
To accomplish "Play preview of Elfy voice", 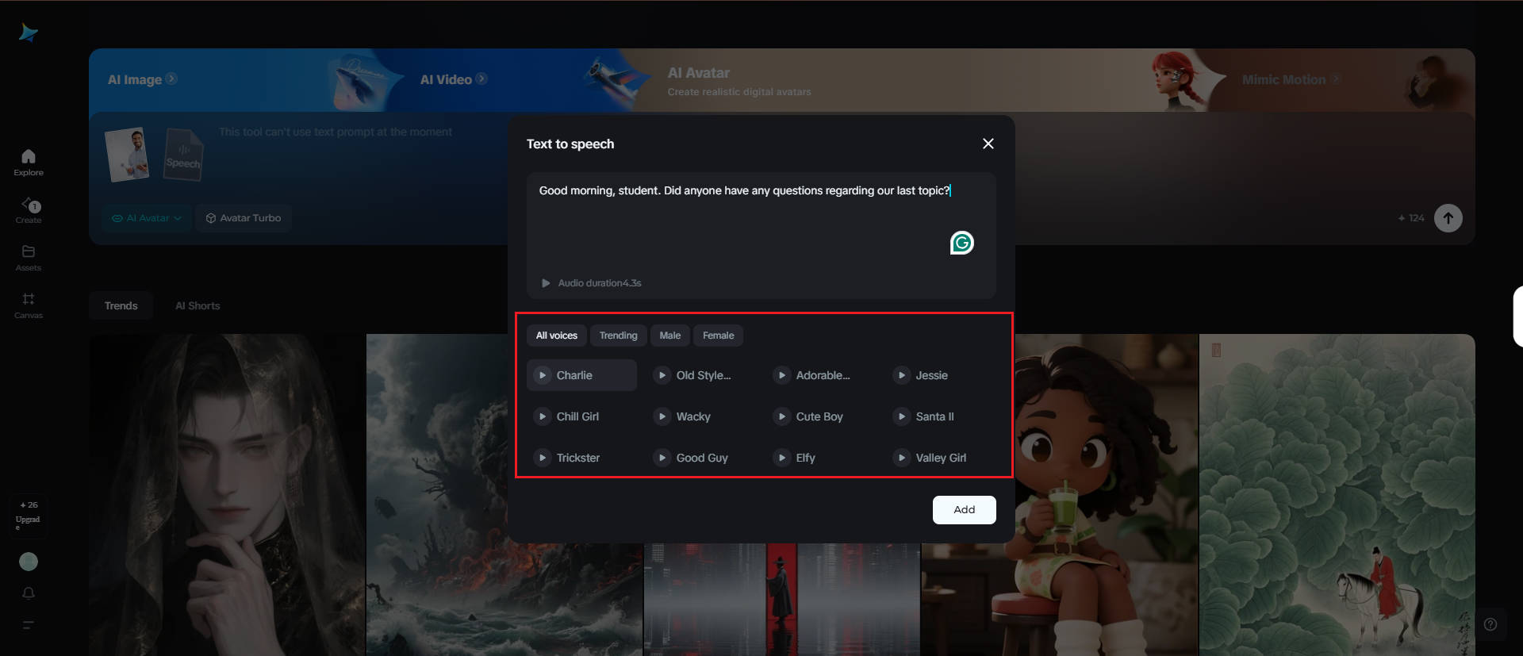I will [782, 458].
